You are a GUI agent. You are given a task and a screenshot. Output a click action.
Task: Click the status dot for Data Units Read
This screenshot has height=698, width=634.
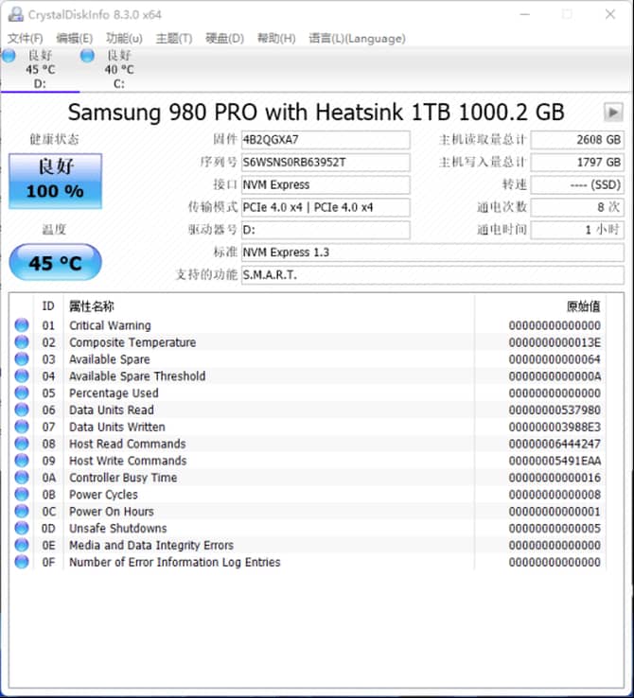tap(22, 410)
